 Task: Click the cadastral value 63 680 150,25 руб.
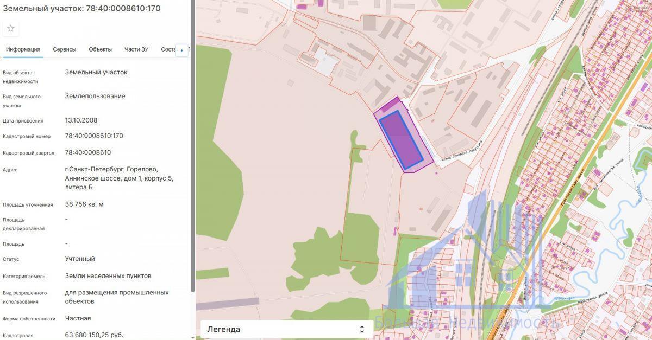pos(93,335)
